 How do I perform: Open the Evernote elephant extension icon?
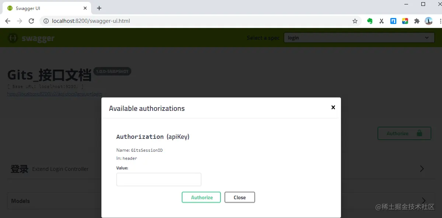coord(370,21)
